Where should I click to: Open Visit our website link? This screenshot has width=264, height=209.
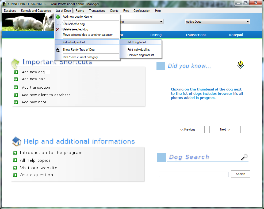point(39,168)
